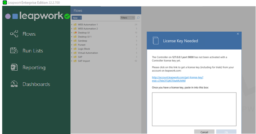The image size is (256, 134).
Task: Select the SAP Import row text
Action: (x=84, y=61)
